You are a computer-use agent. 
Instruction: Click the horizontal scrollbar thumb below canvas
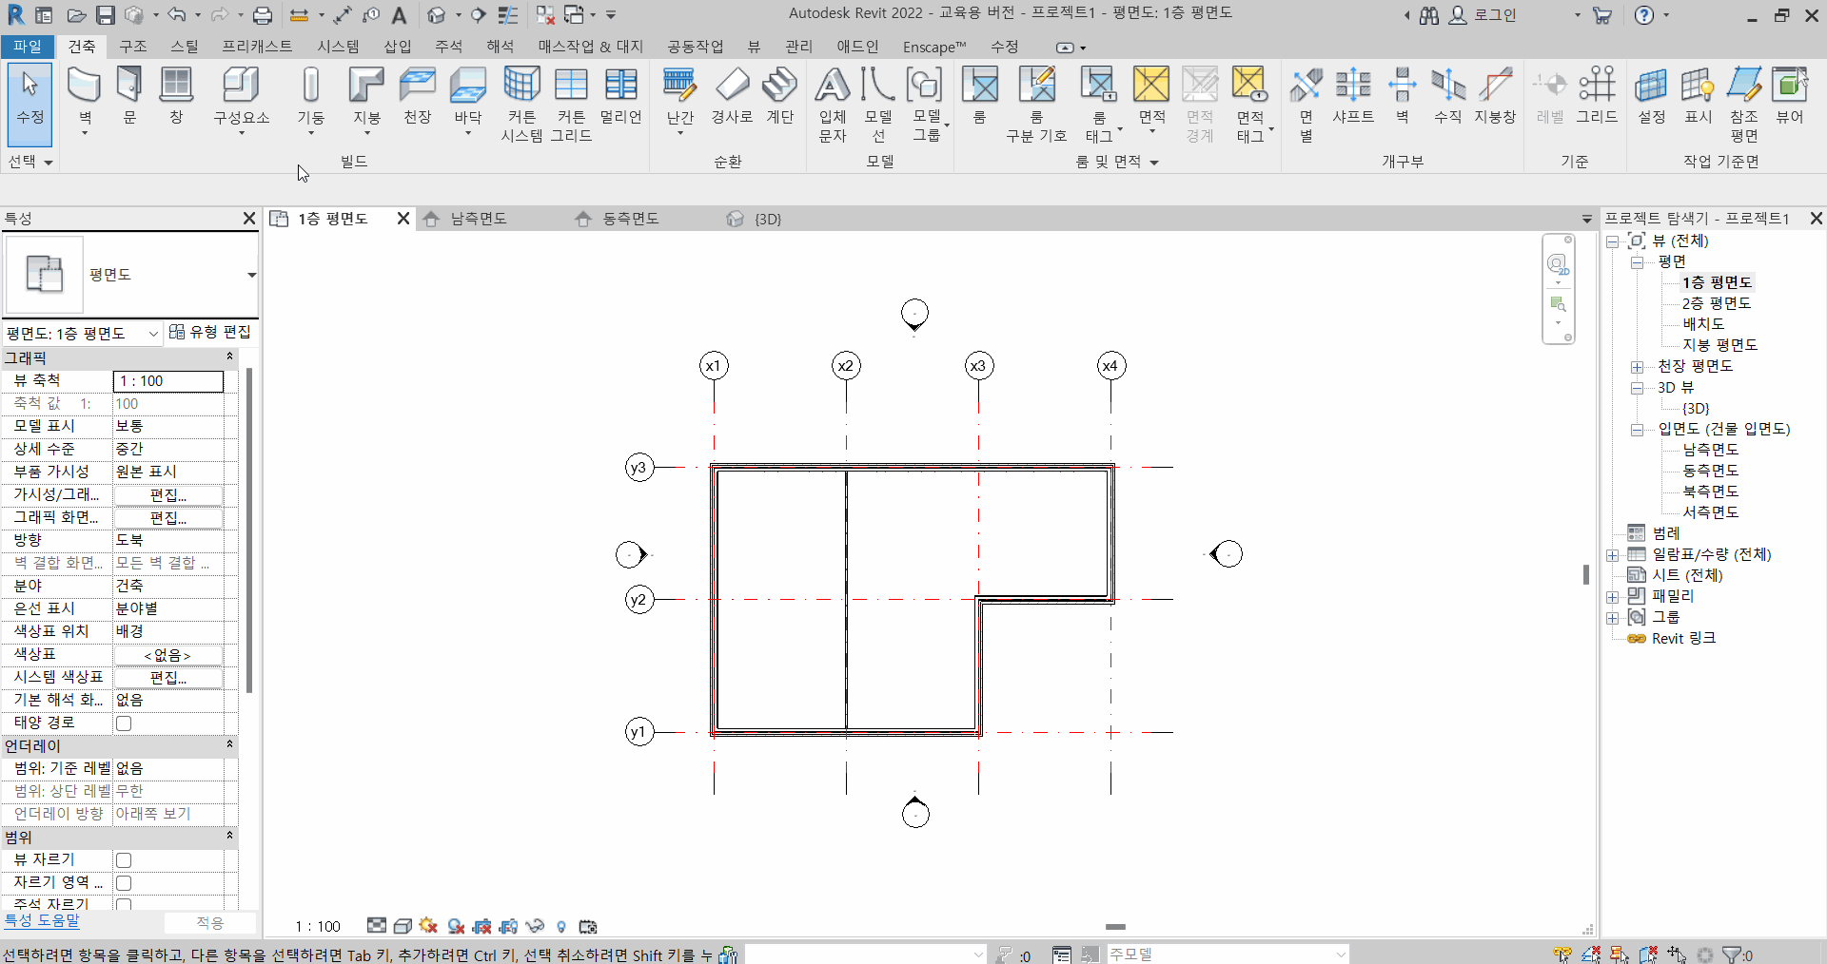[1115, 926]
